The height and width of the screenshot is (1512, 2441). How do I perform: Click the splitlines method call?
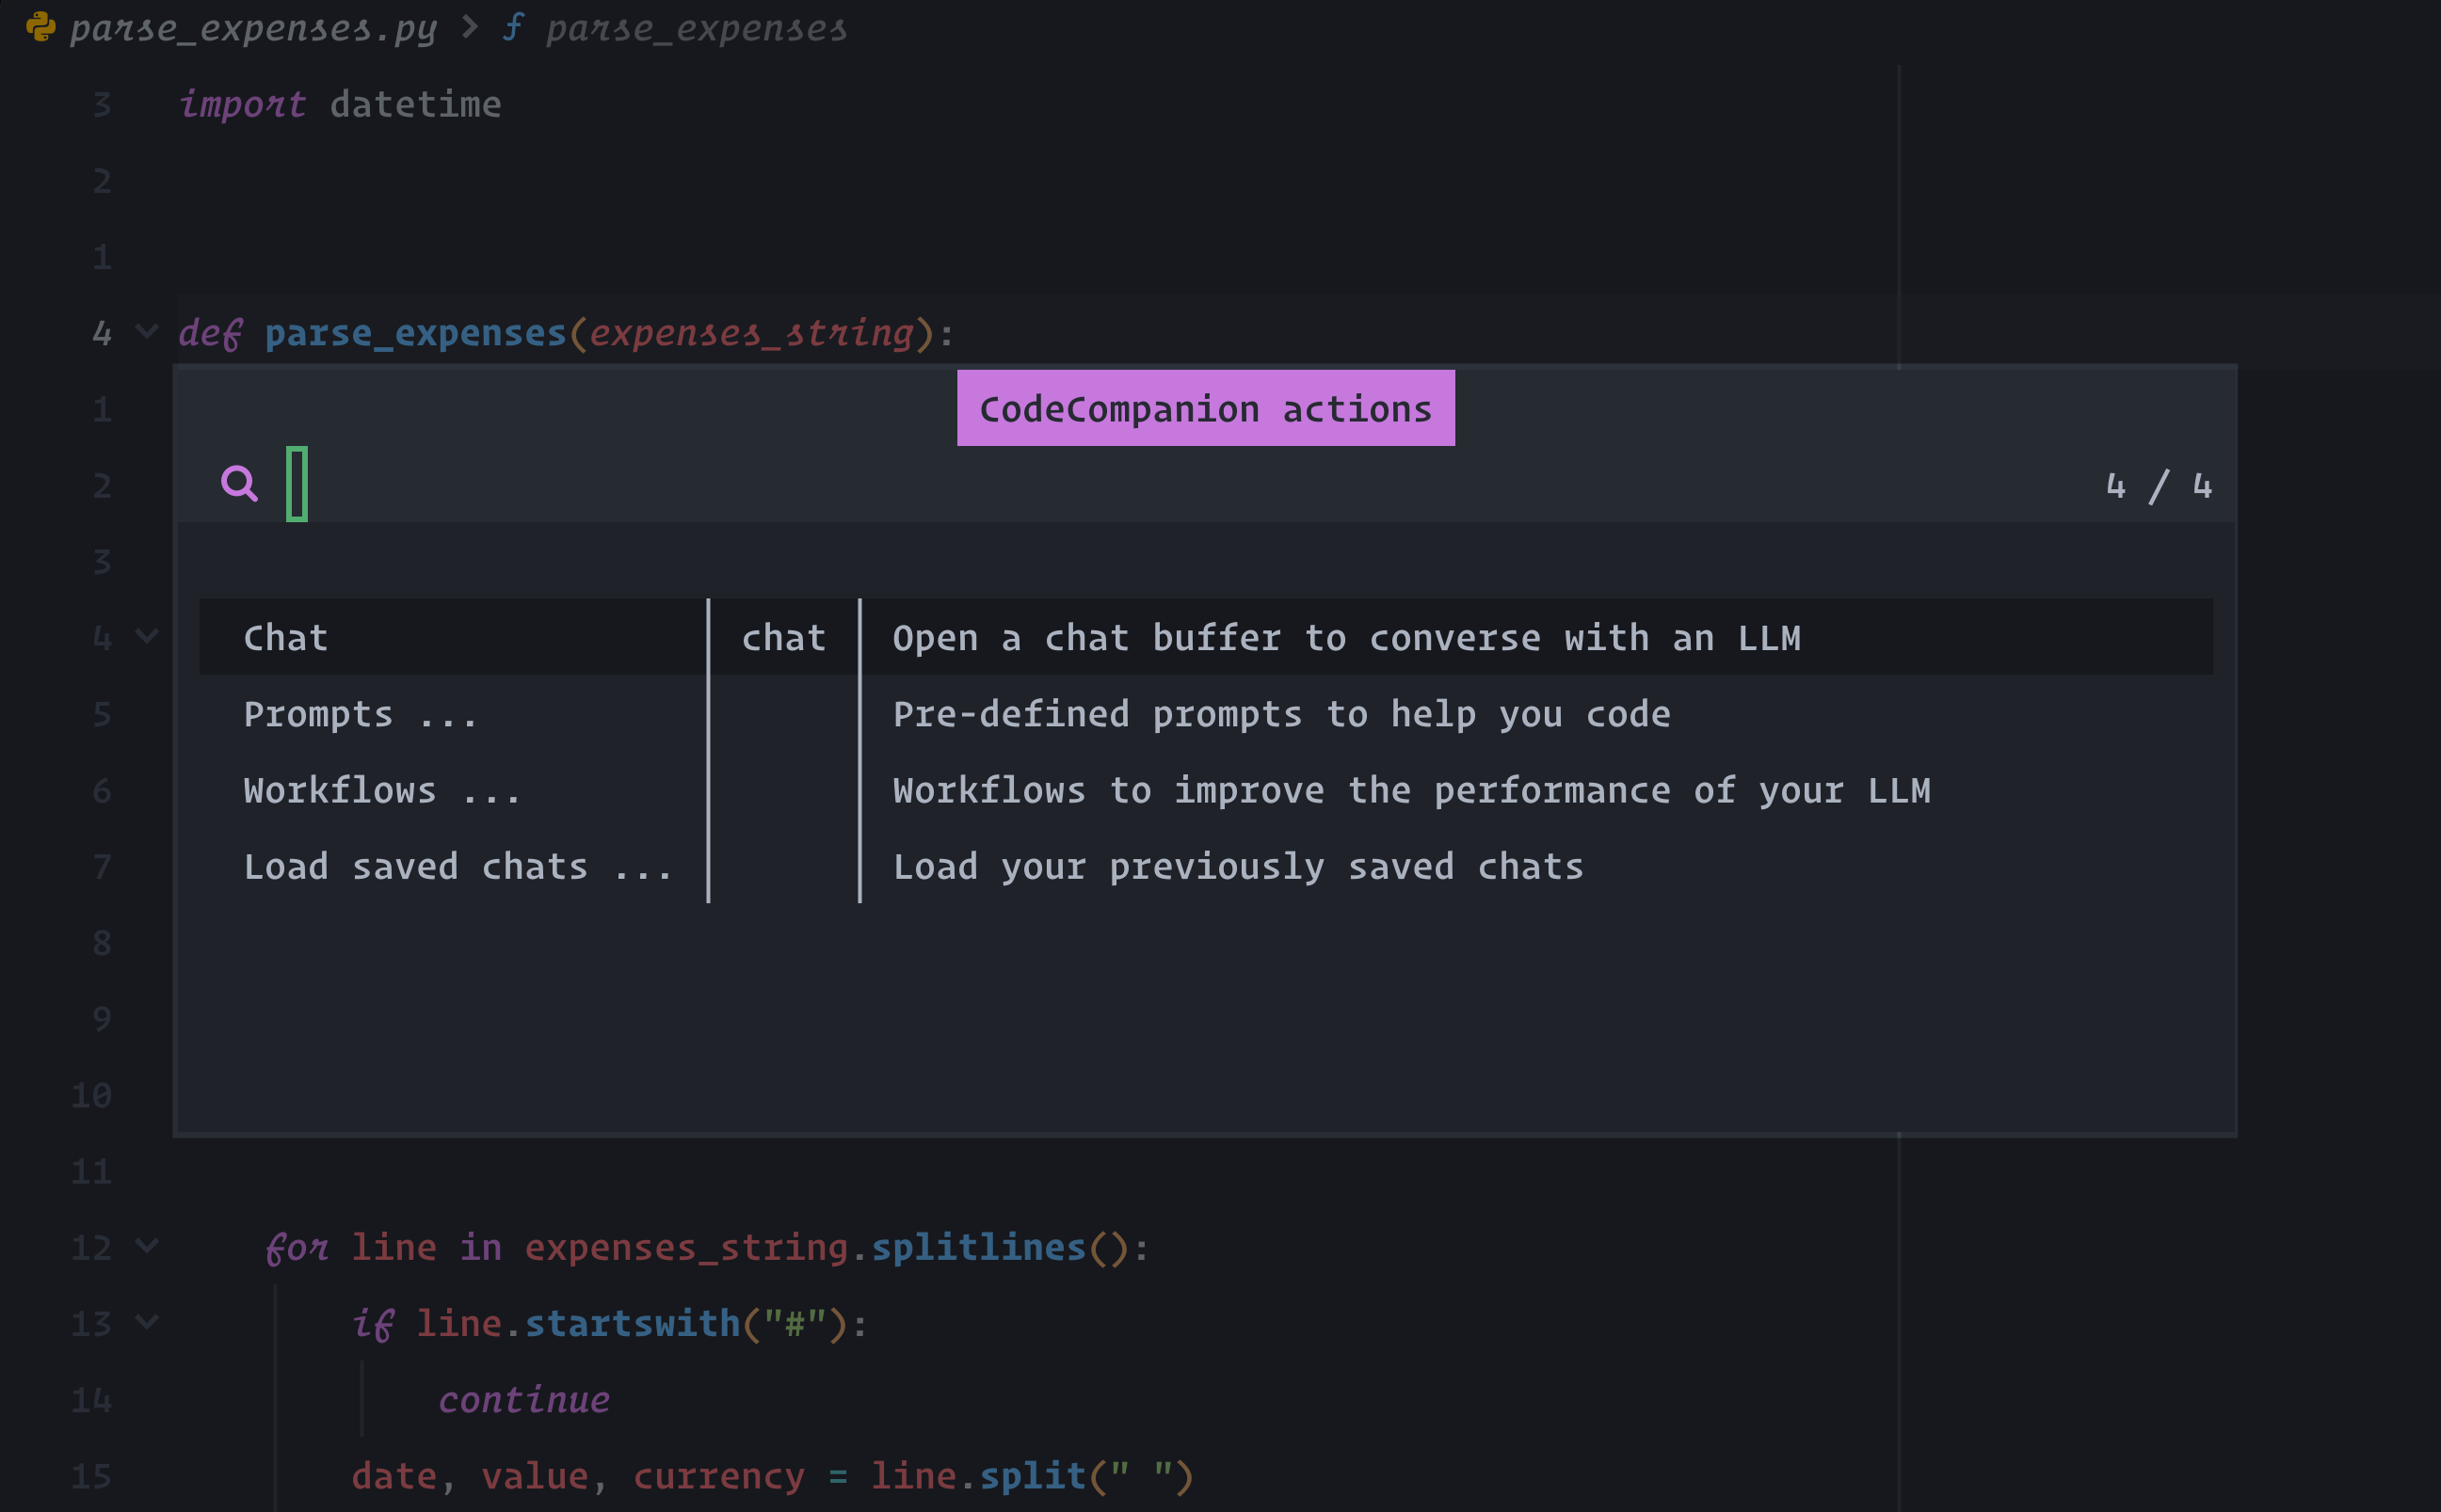(978, 1247)
